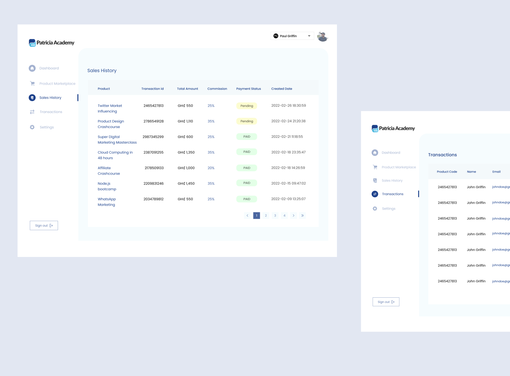The width and height of the screenshot is (510, 376).
Task: Click the profile avatar at top right
Action: 323,36
